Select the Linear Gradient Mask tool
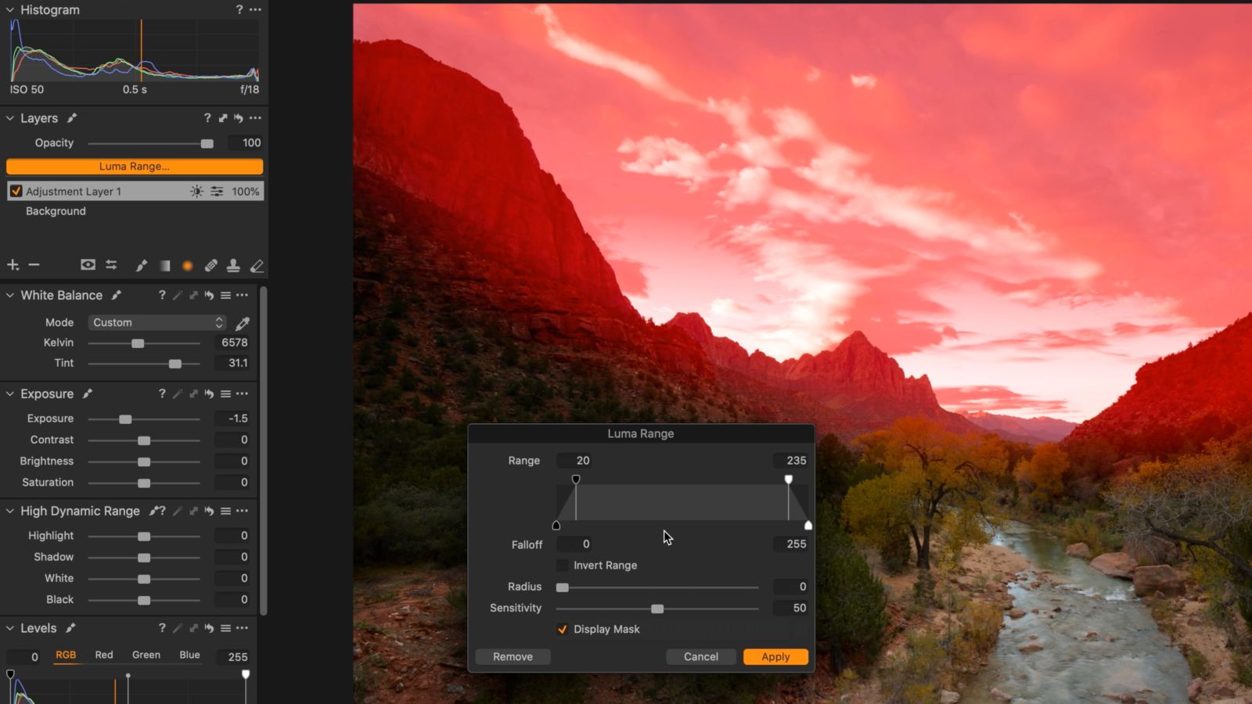 (164, 265)
